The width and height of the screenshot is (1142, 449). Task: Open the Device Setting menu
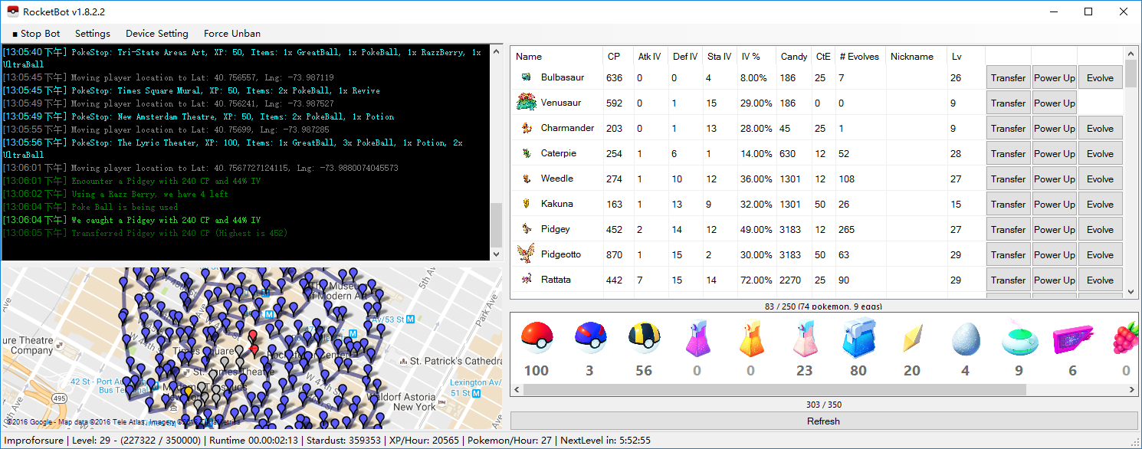[x=157, y=34]
